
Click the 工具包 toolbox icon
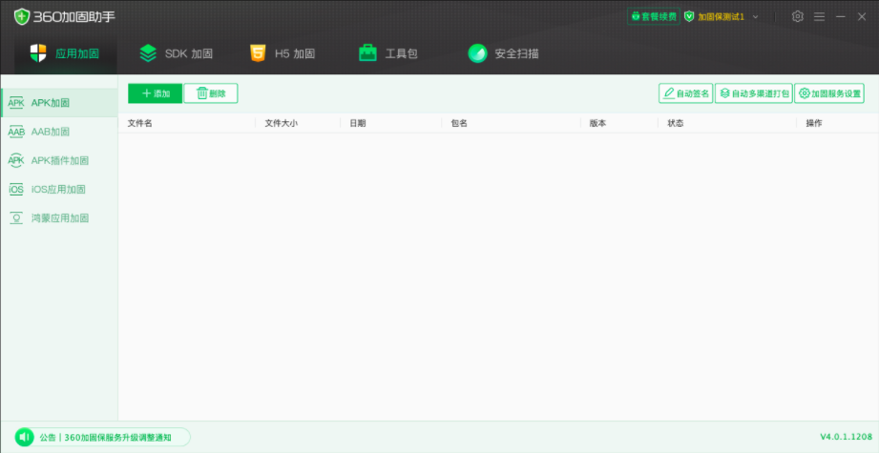coord(367,53)
